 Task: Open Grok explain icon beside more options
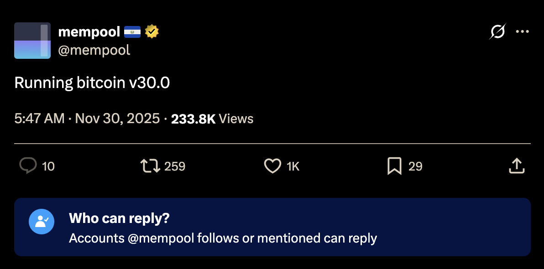pyautogui.click(x=497, y=31)
